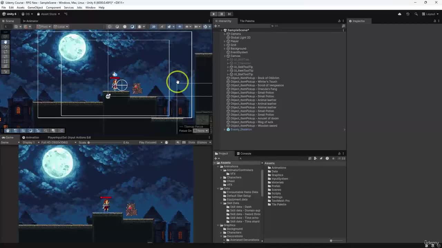Toggle Gizmos in the Game view
This screenshot has width=442, height=248.
202,142
